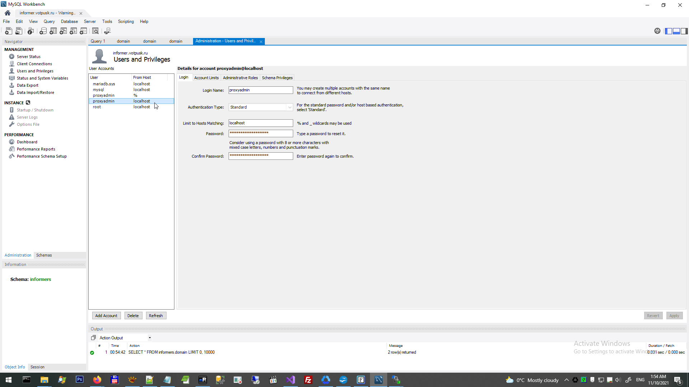The width and height of the screenshot is (689, 387).
Task: Switch to Administrative Roles tab
Action: pos(240,78)
